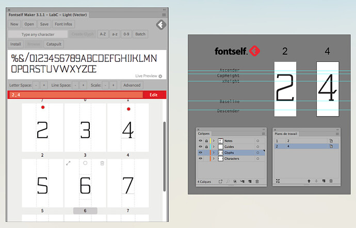Delete artboard with Plans de travail trash icon
Screen dimensions: 356x228
point(331,181)
